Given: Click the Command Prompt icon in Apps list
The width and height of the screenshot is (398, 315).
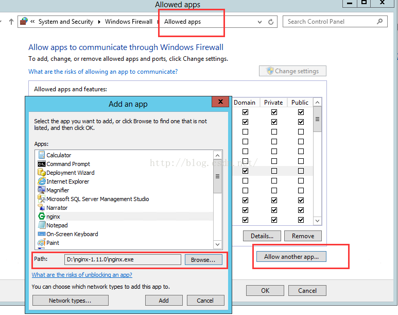Looking at the screenshot, I should (42, 164).
